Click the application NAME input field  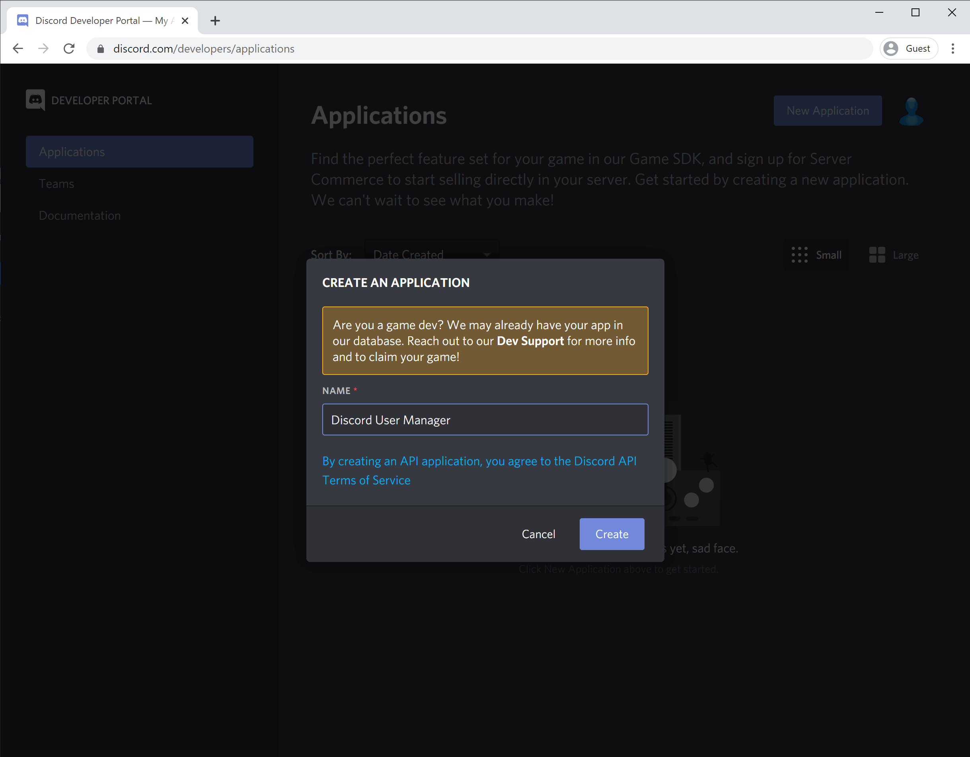coord(485,419)
